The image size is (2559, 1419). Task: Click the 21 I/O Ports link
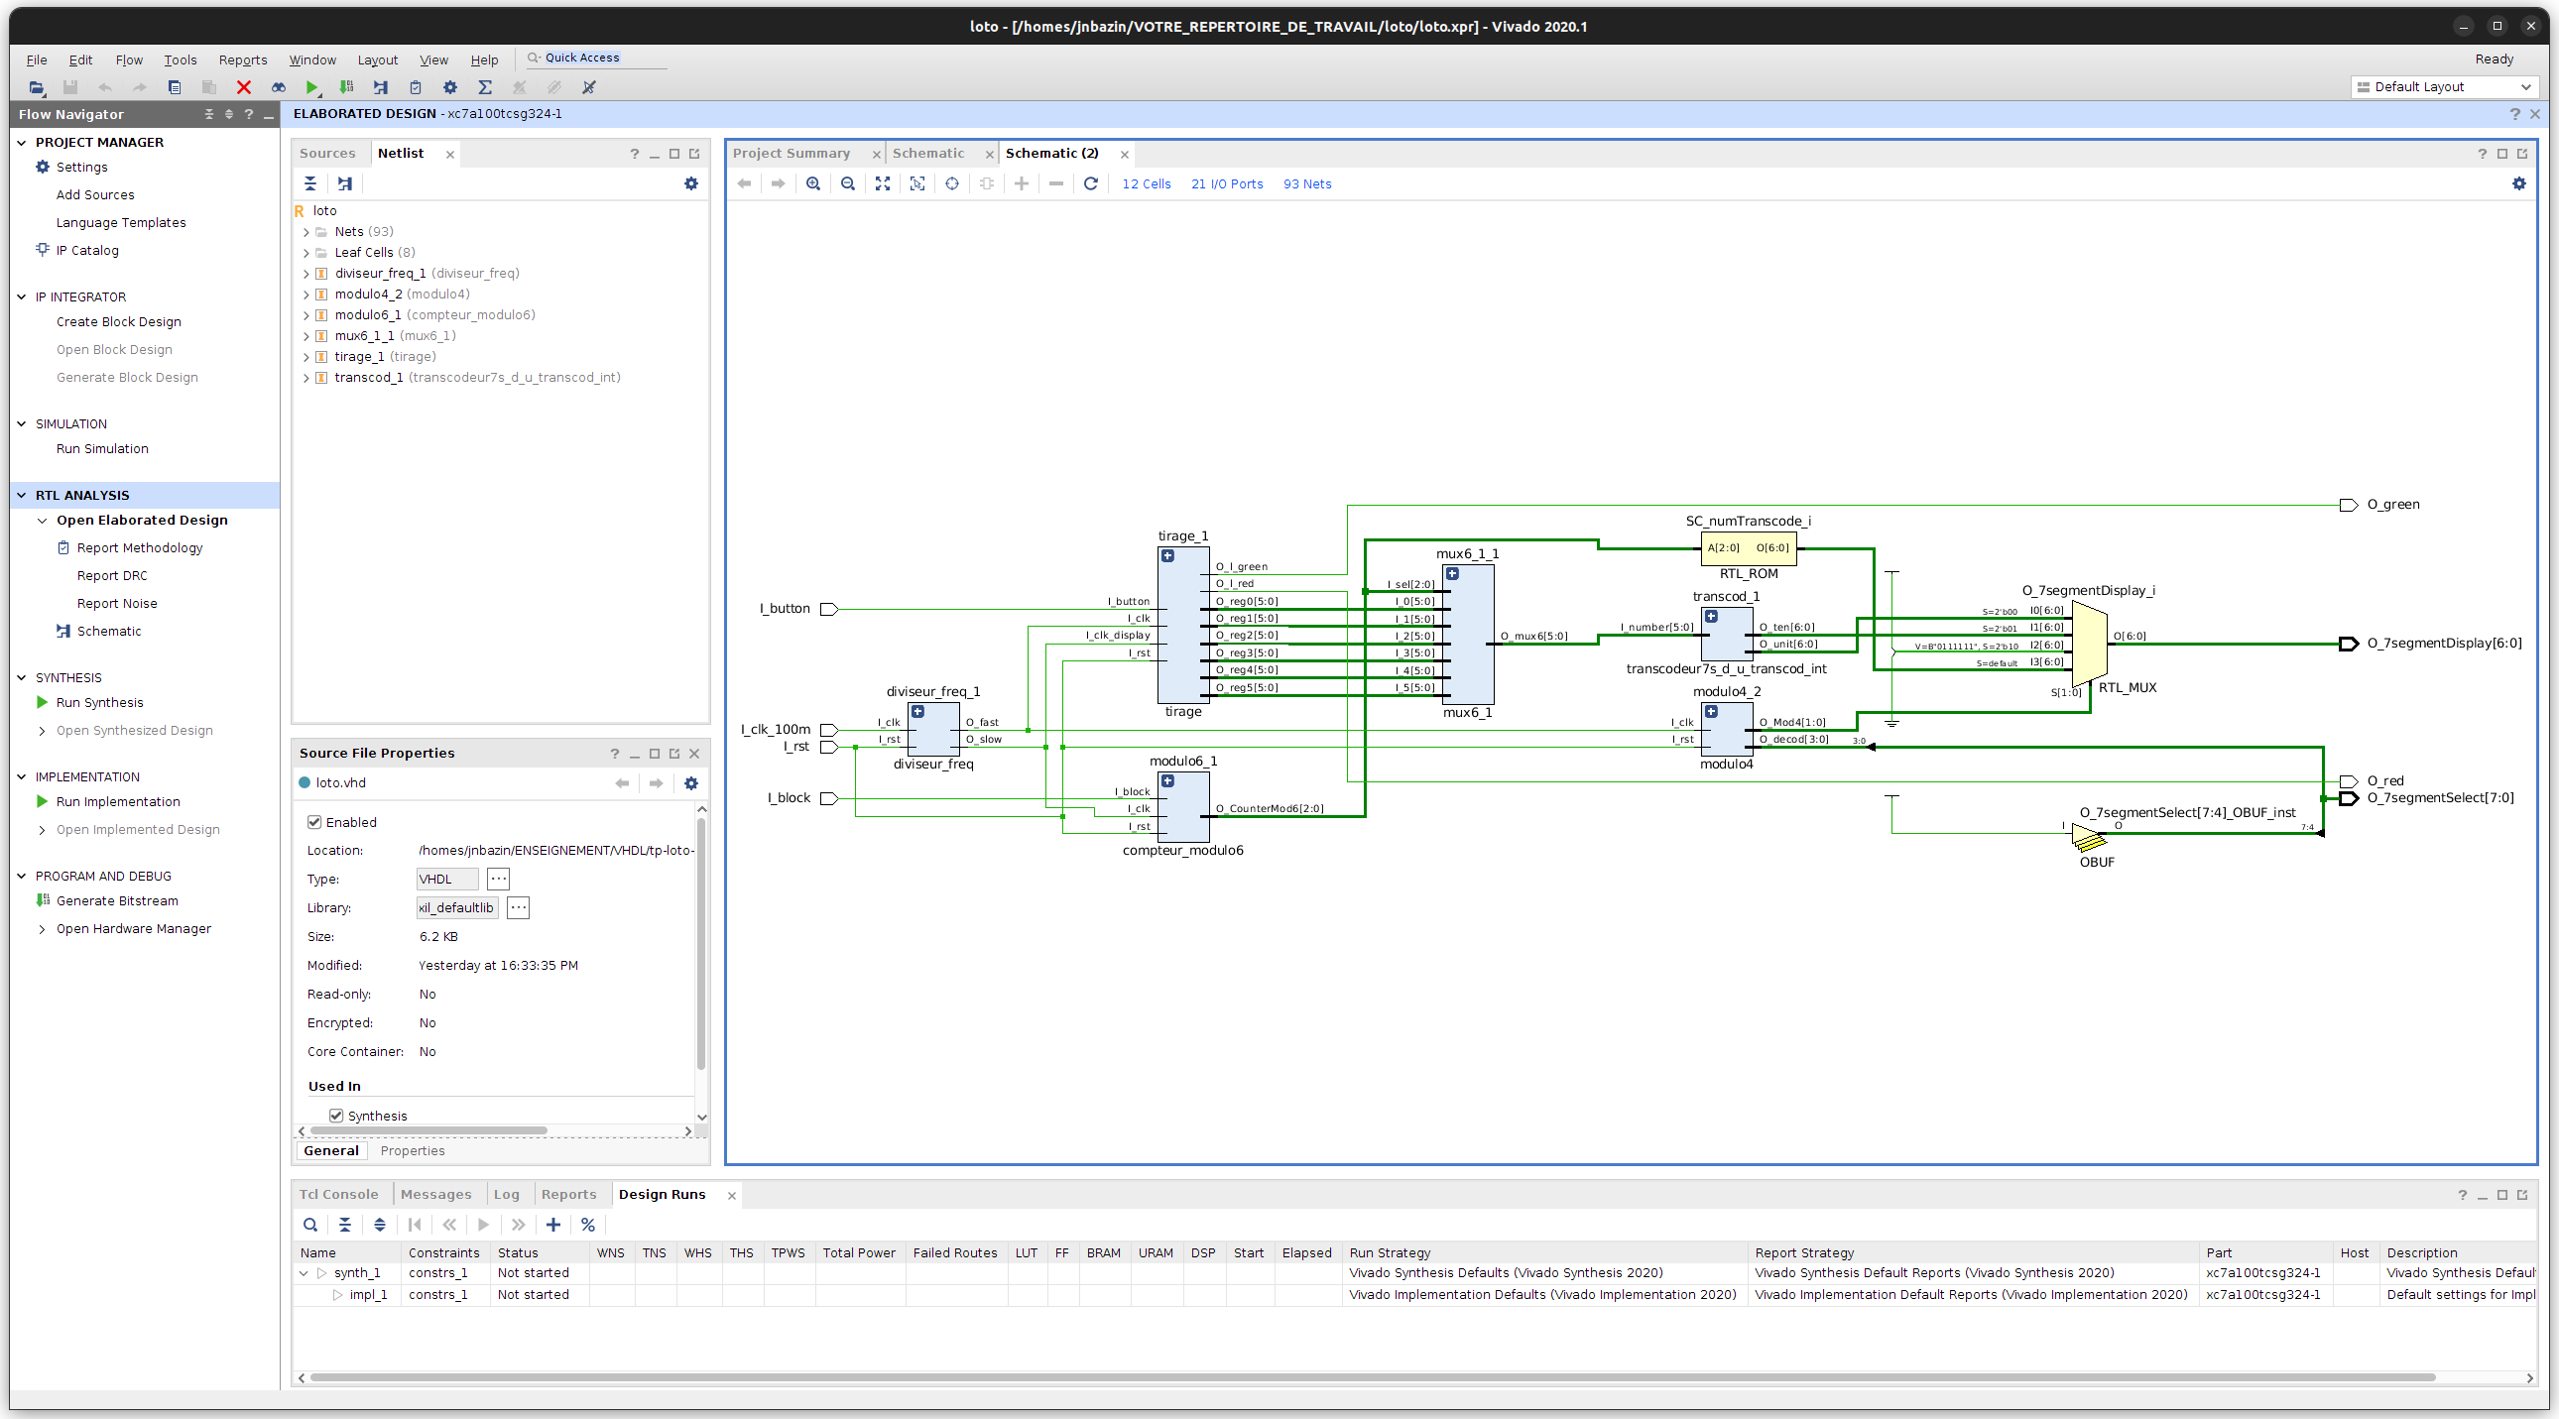click(1227, 183)
